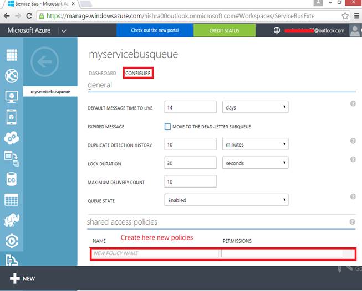Open help for Queue State
The image size is (362, 291).
click(x=353, y=196)
